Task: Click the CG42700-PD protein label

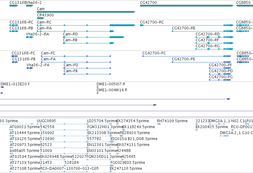Action: click(x=221, y=71)
